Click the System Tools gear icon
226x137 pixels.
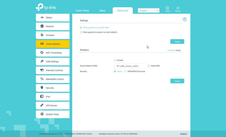tap(42, 114)
